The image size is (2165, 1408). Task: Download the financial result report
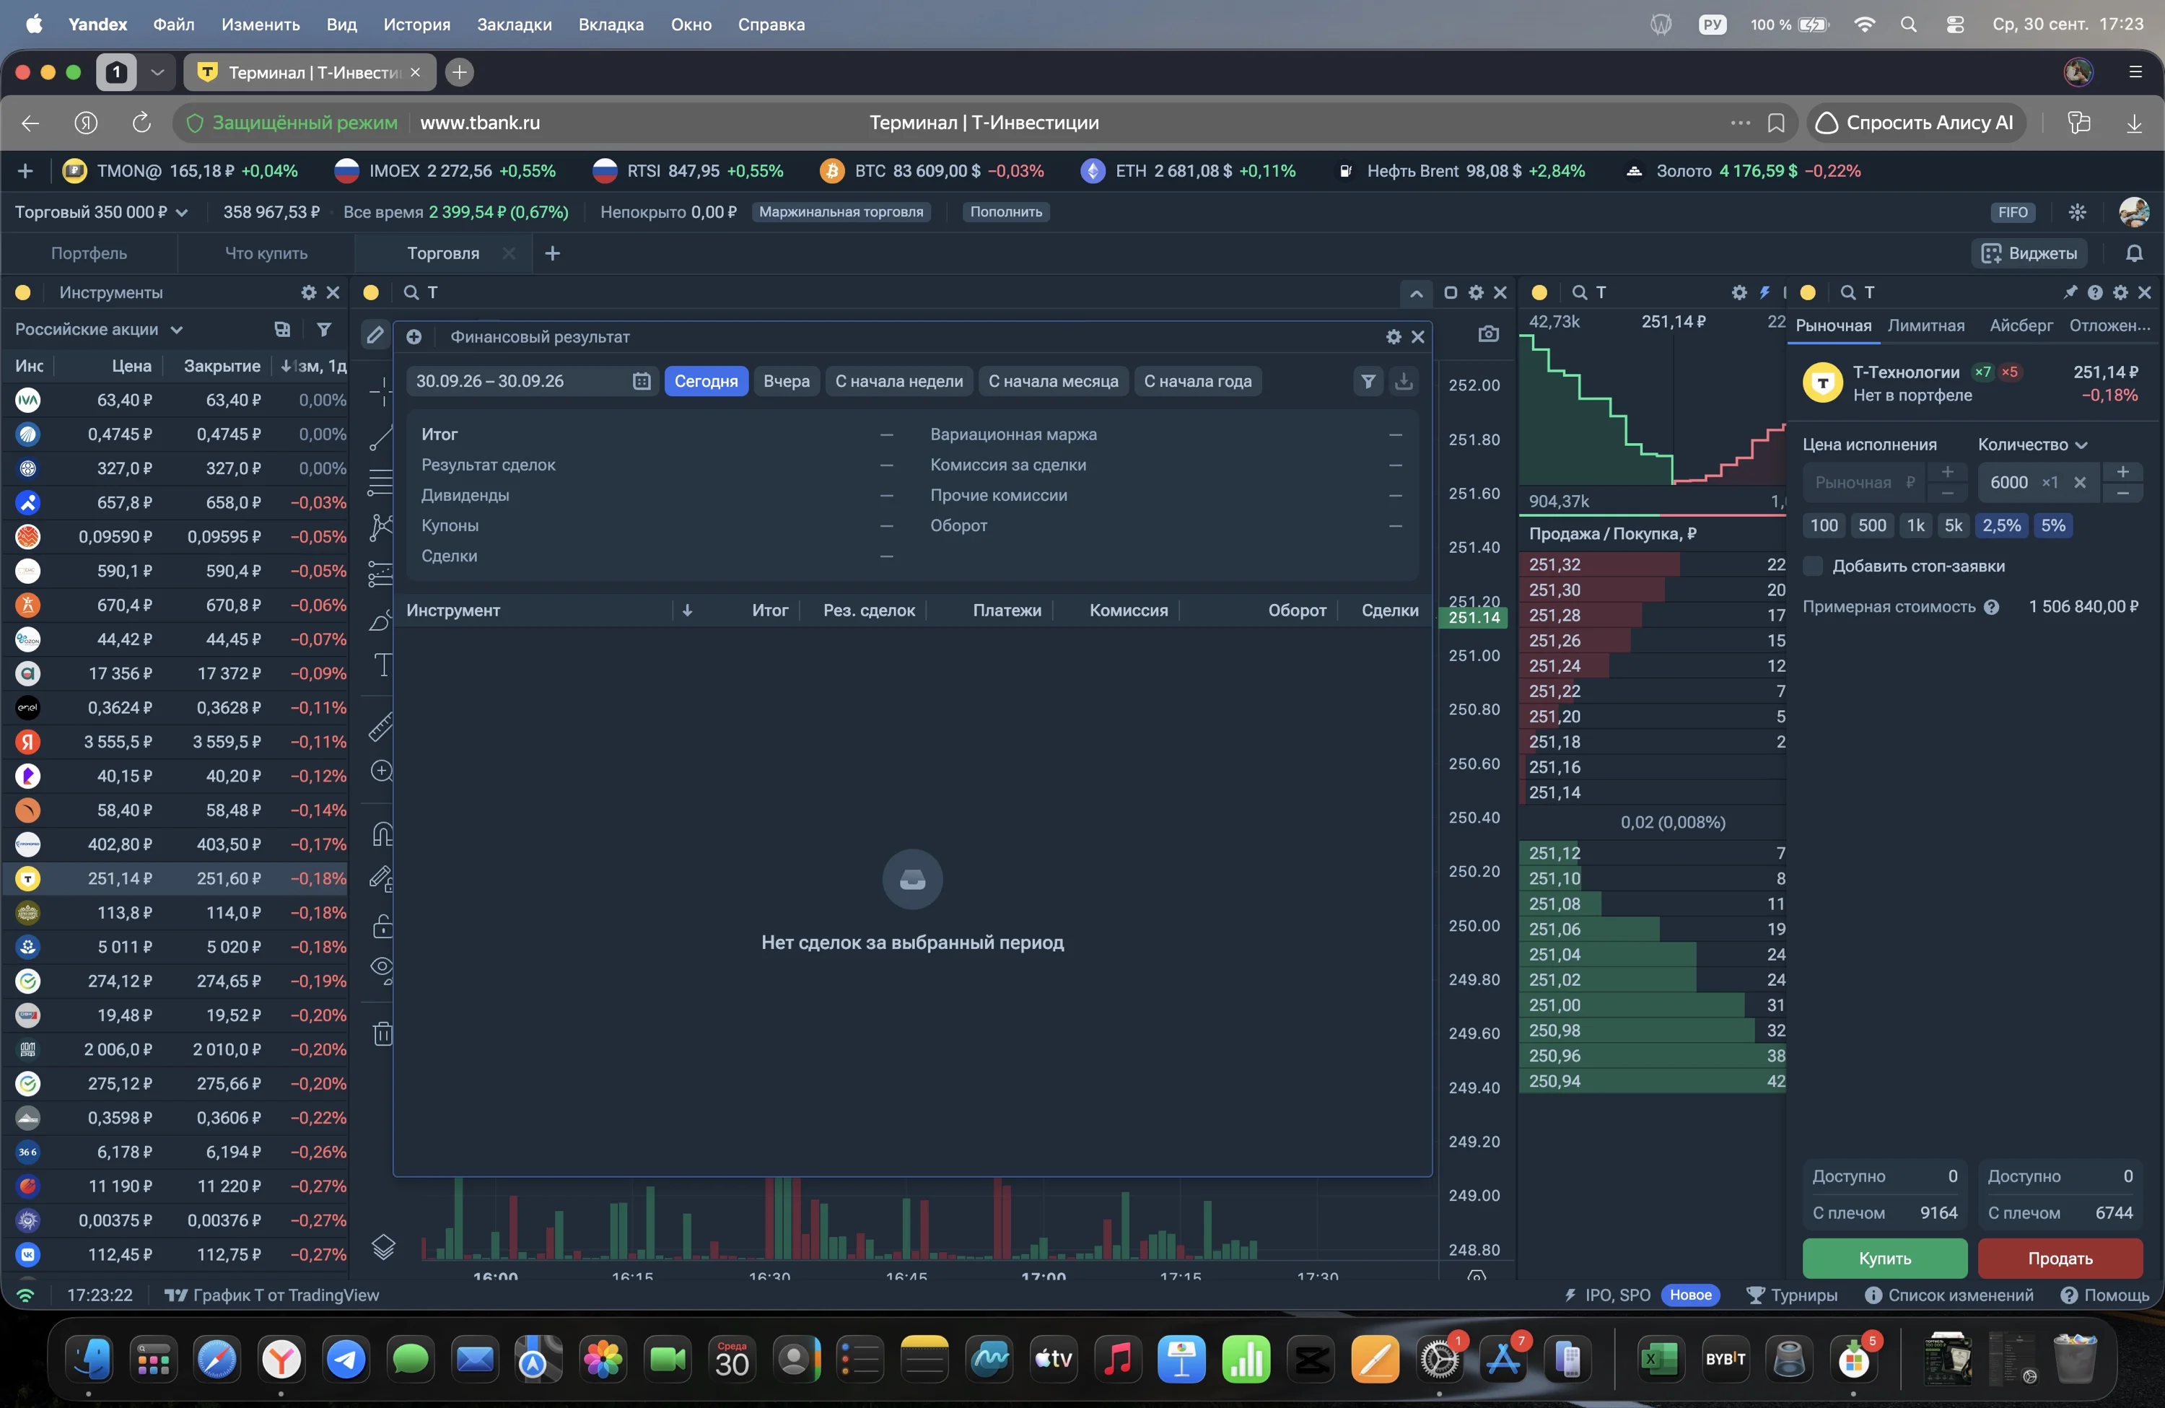1404,381
